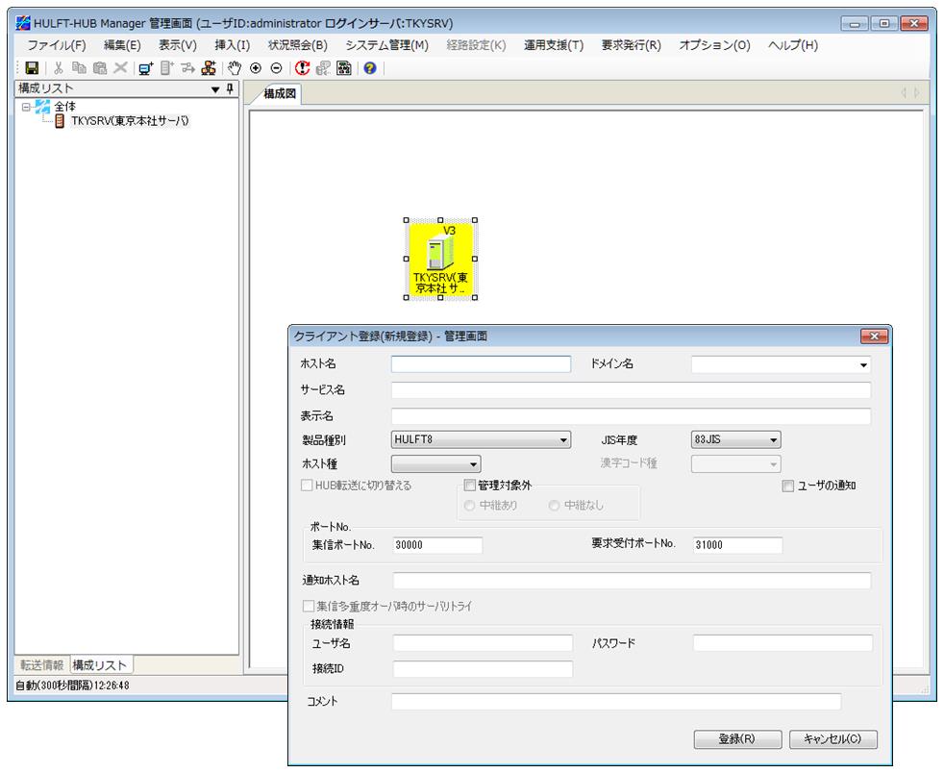Open the 状況照会(B) menu
Viewport: 944px width, 773px height.
pos(298,45)
